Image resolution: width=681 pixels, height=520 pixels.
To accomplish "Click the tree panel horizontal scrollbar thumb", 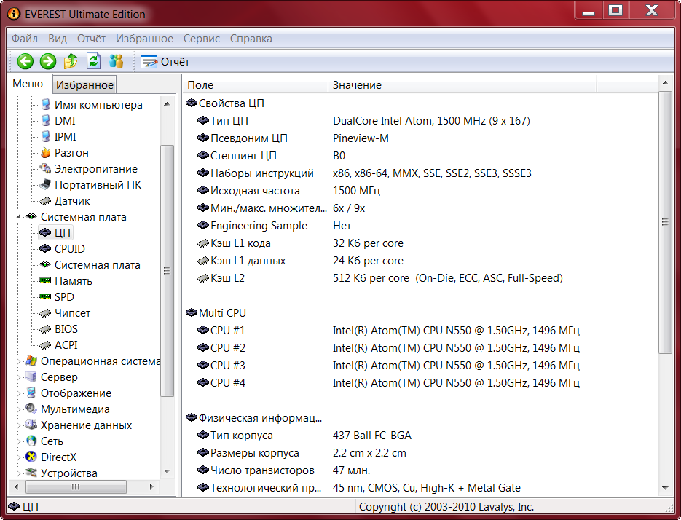I will coord(76,486).
